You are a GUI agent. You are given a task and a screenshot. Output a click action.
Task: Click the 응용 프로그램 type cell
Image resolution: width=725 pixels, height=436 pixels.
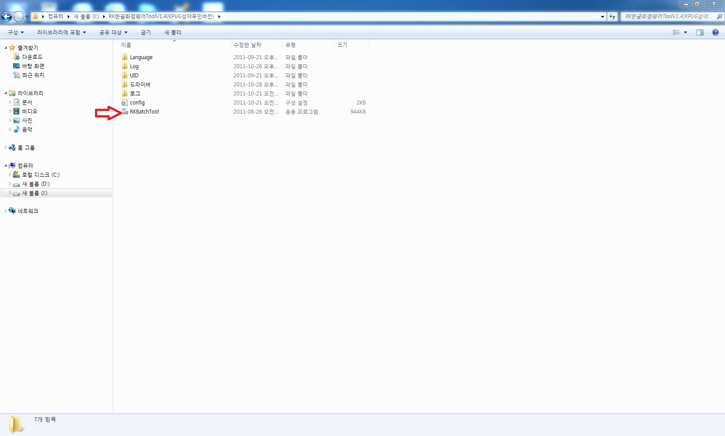pos(301,111)
